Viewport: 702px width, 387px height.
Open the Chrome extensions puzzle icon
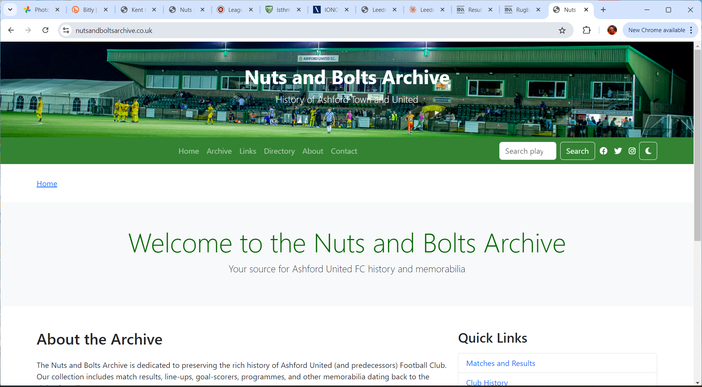pyautogui.click(x=586, y=30)
